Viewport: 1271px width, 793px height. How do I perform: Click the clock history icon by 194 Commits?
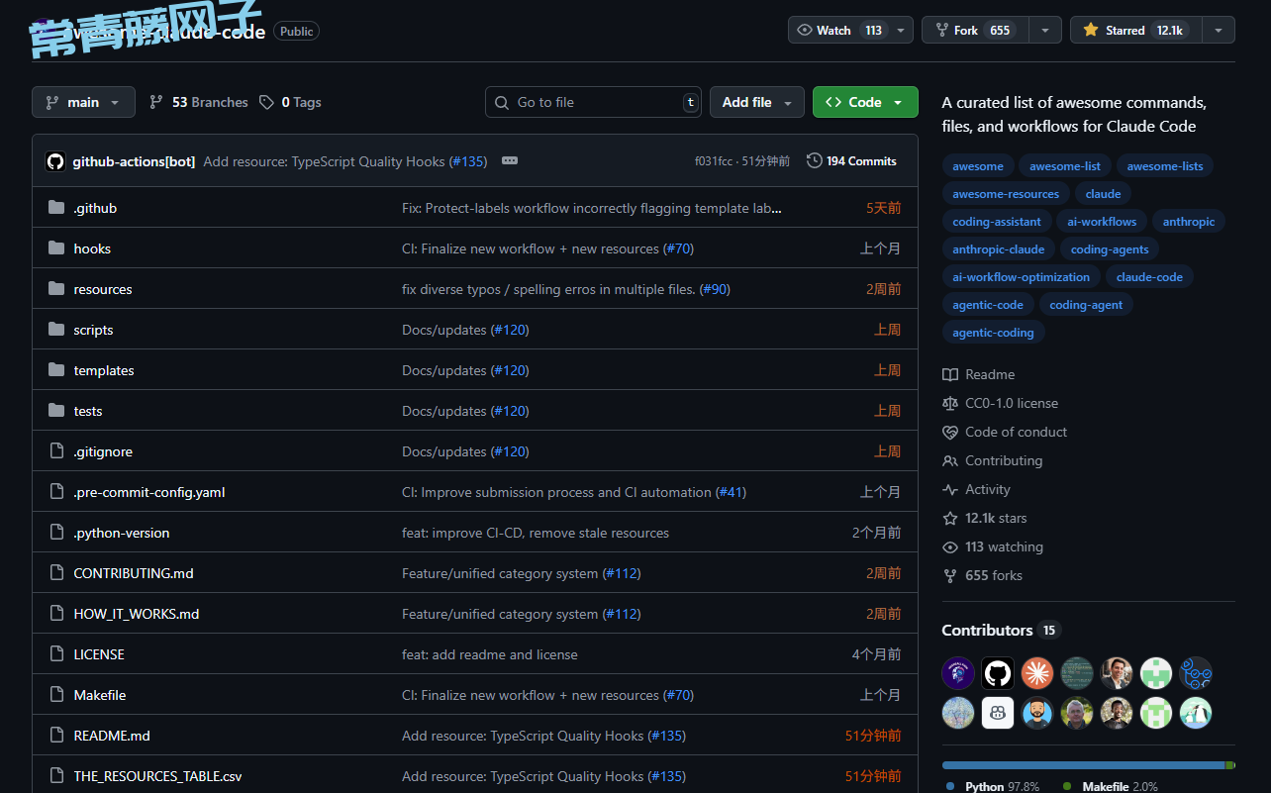pos(815,160)
